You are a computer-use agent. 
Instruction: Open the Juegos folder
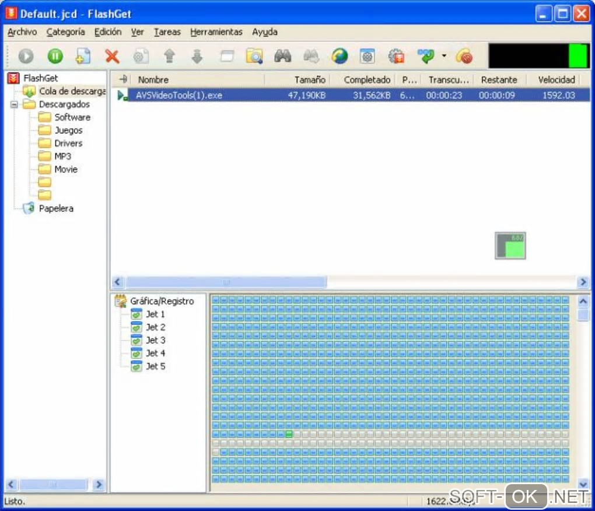point(68,130)
